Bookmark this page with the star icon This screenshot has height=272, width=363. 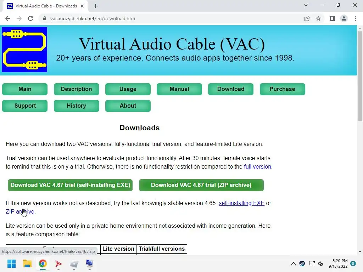(x=318, y=18)
